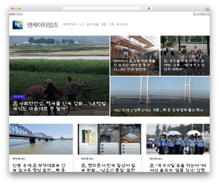The height and width of the screenshot is (185, 219).
Task: Open the 북한투데이 navigation menu item
Action: [70, 24]
